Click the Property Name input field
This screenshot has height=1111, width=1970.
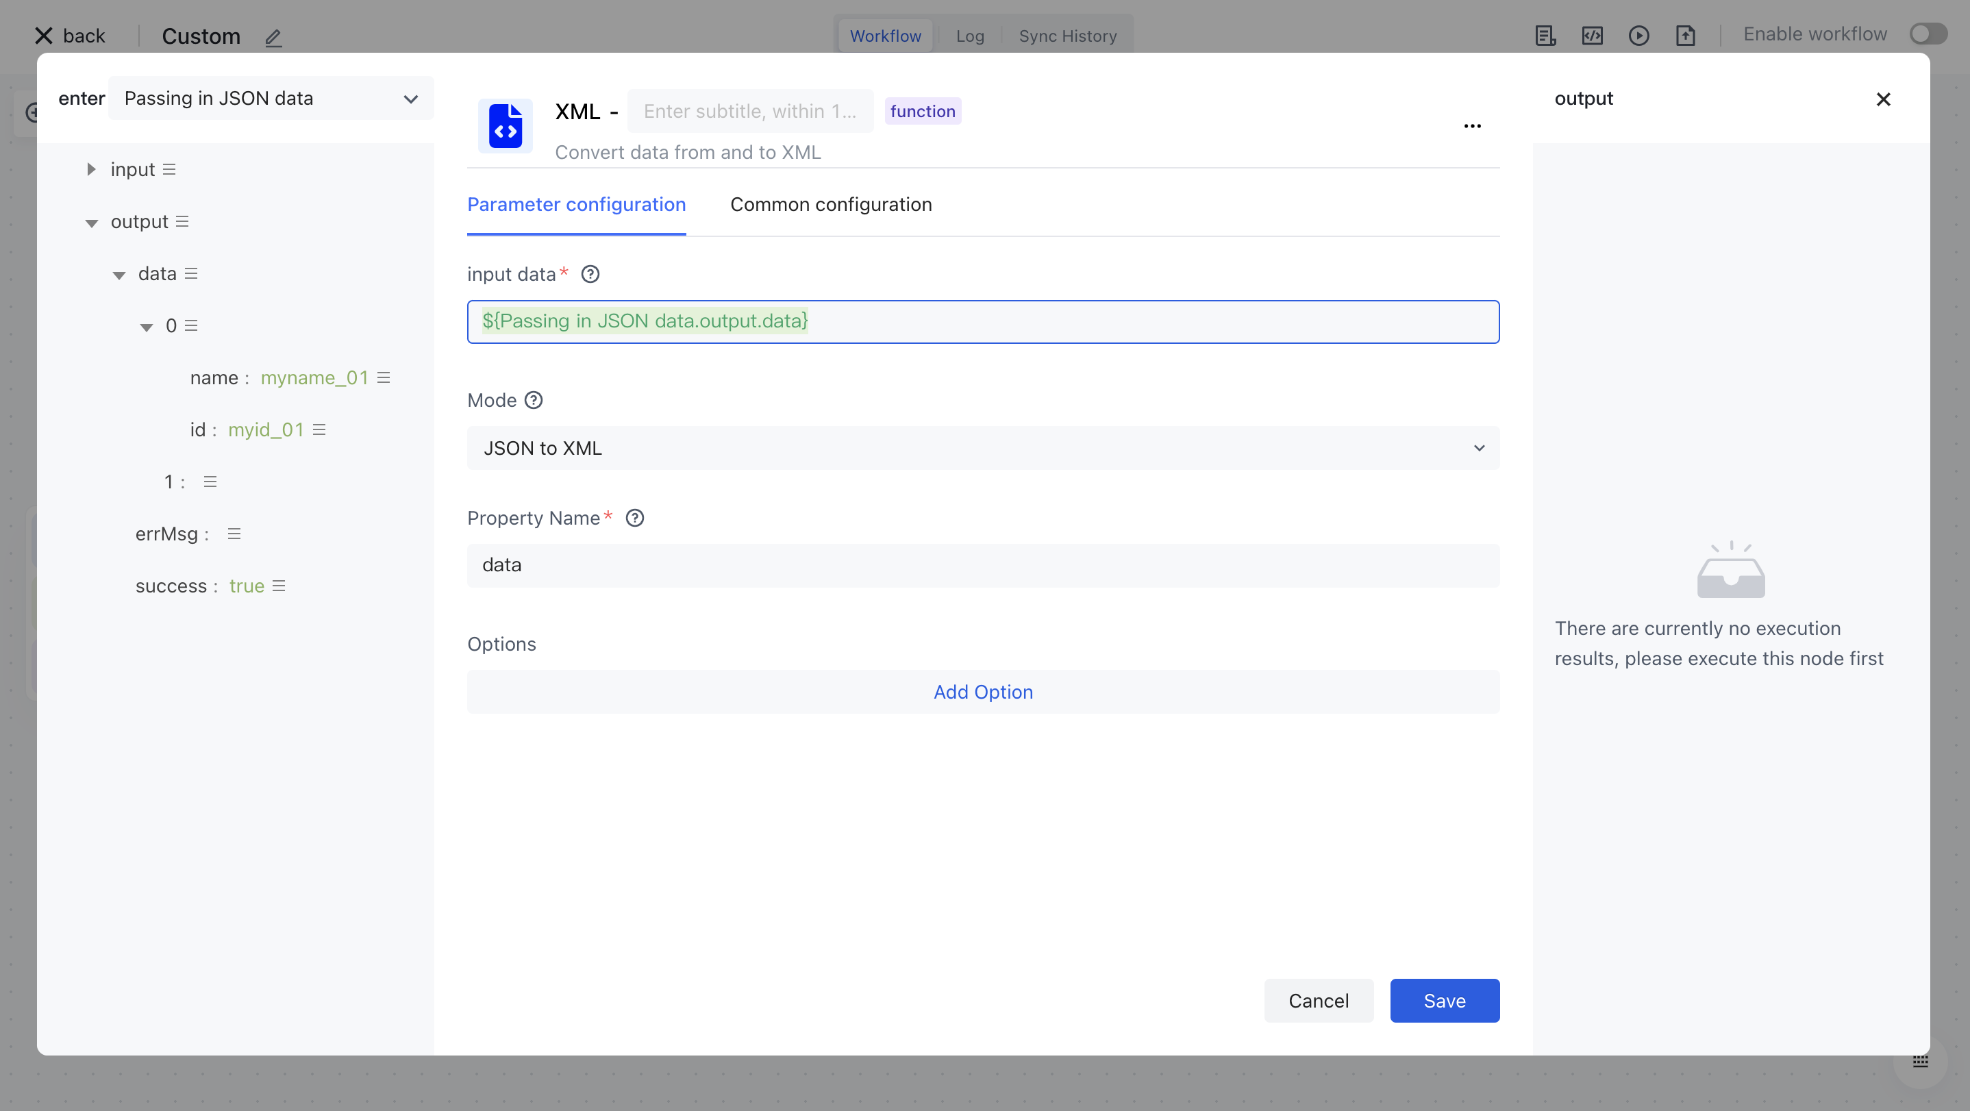[x=983, y=565]
